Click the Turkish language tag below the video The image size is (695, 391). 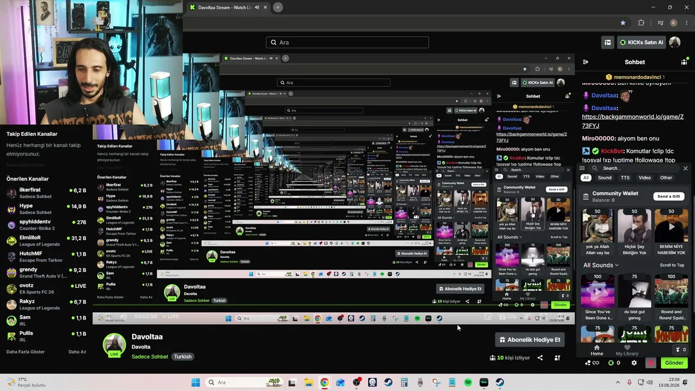pyautogui.click(x=182, y=357)
